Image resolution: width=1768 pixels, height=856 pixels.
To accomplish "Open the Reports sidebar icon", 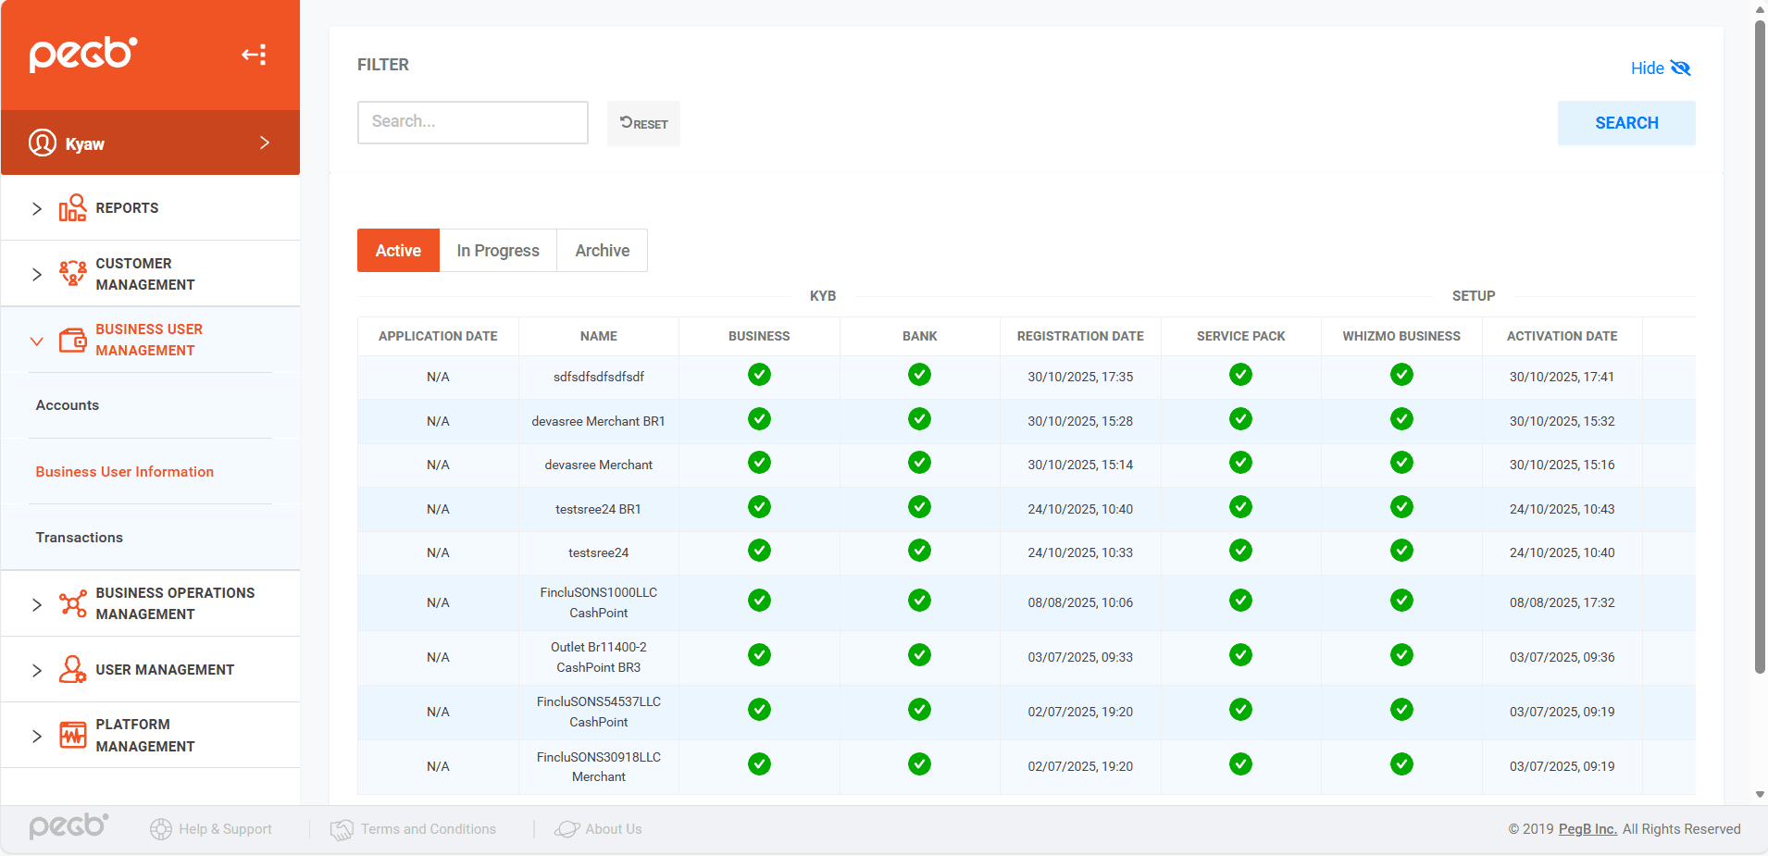I will click(72, 207).
